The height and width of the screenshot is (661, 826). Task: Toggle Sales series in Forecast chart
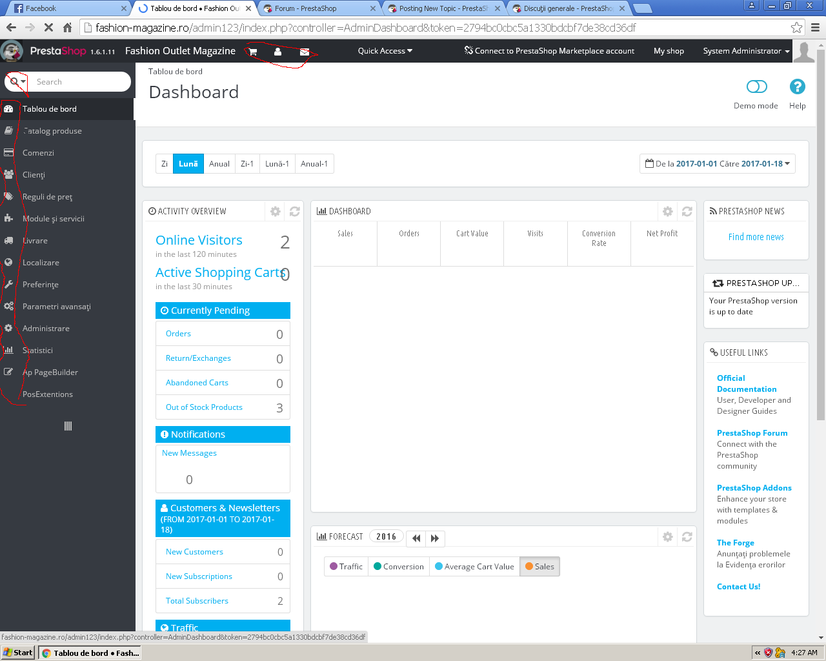539,567
